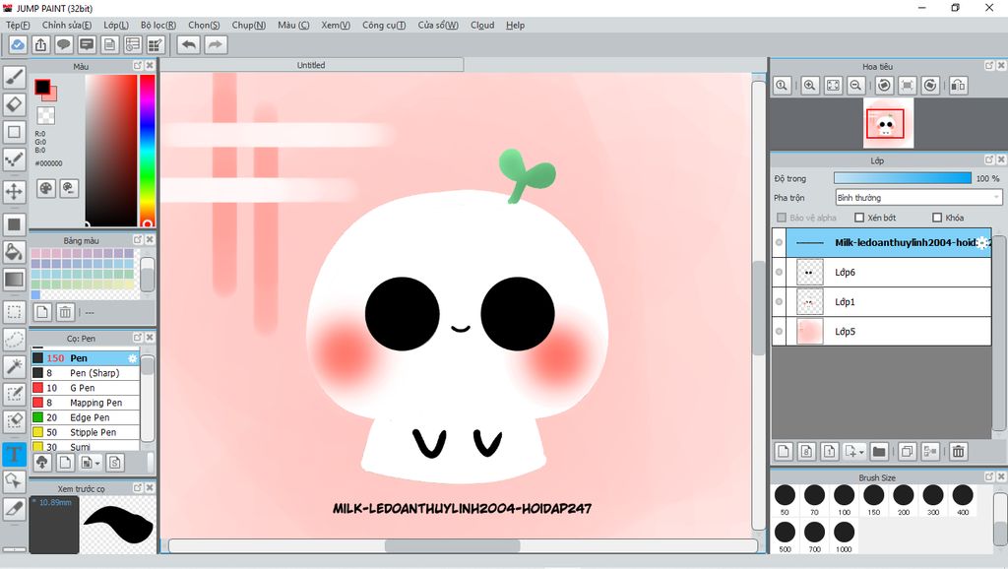Viewport: 1008px width, 569px height.
Task: Select the Magic Wand tool
Action: click(x=14, y=366)
